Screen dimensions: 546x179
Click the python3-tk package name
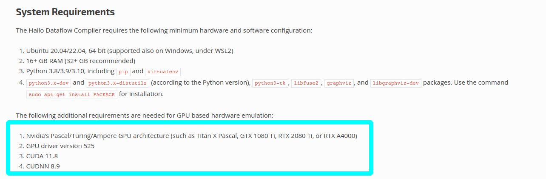[x=270, y=83]
